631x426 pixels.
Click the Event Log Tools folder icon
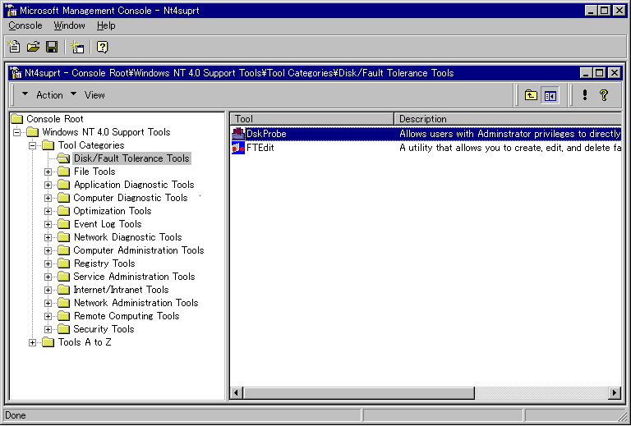[63, 224]
